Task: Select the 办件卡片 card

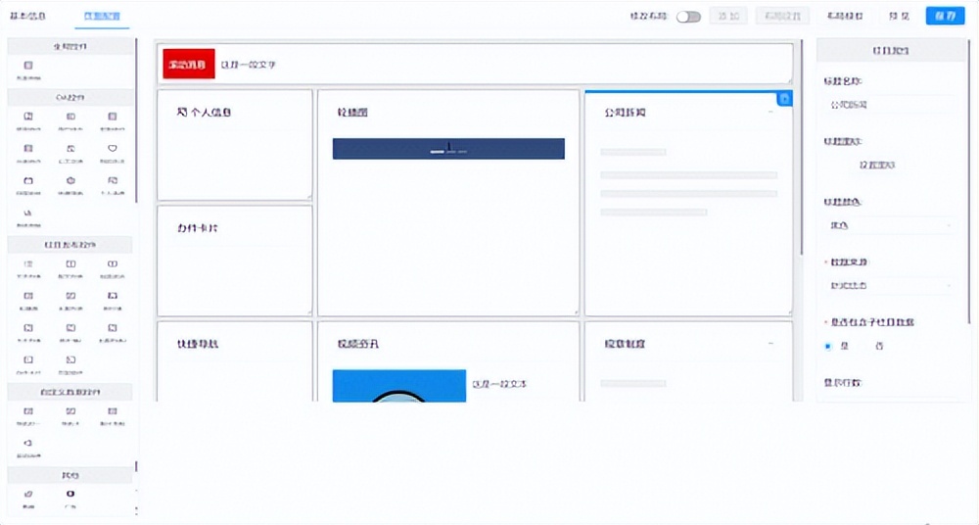Action: pos(235,261)
